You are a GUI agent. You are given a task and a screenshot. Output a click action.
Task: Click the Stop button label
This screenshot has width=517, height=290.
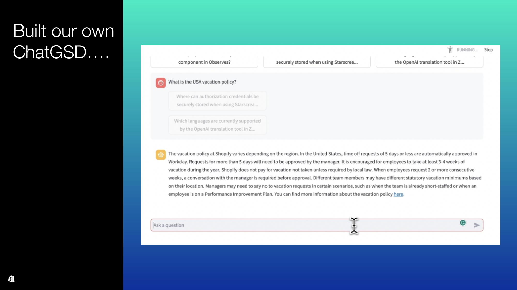488,49
